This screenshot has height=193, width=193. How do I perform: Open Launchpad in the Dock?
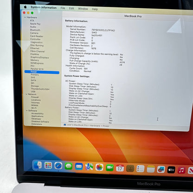(x=48, y=166)
